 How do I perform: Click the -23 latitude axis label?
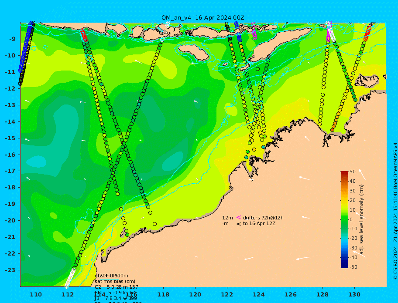click(x=10, y=270)
